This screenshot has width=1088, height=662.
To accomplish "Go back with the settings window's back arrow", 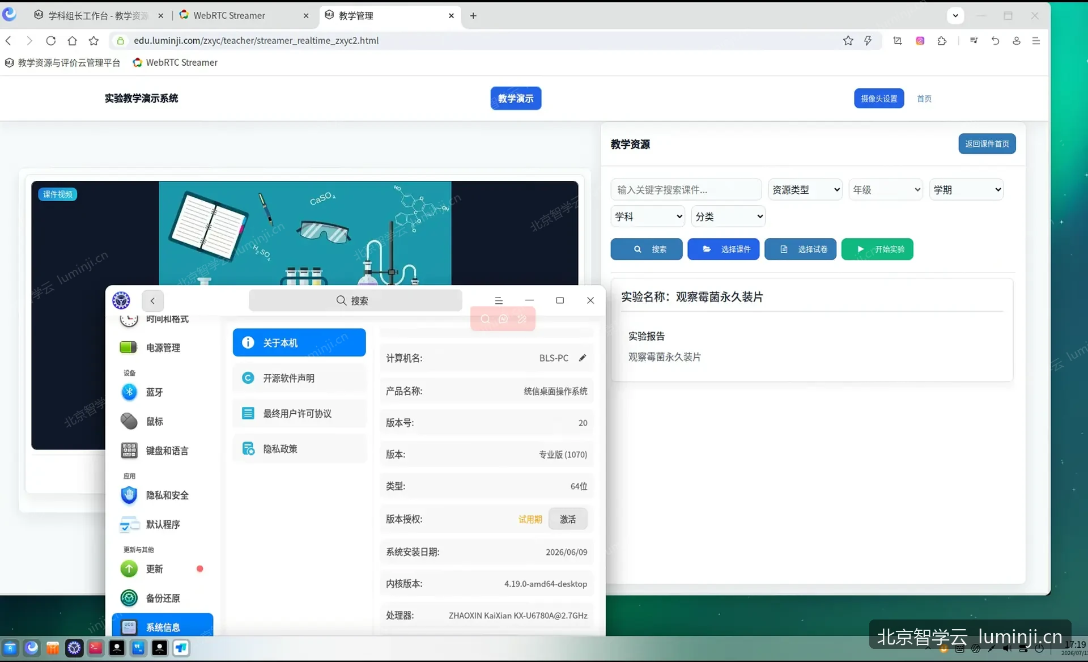I will pyautogui.click(x=152, y=300).
